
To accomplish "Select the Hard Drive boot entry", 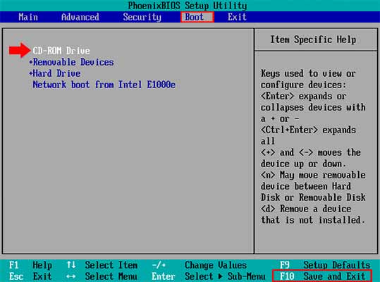I will click(56, 73).
